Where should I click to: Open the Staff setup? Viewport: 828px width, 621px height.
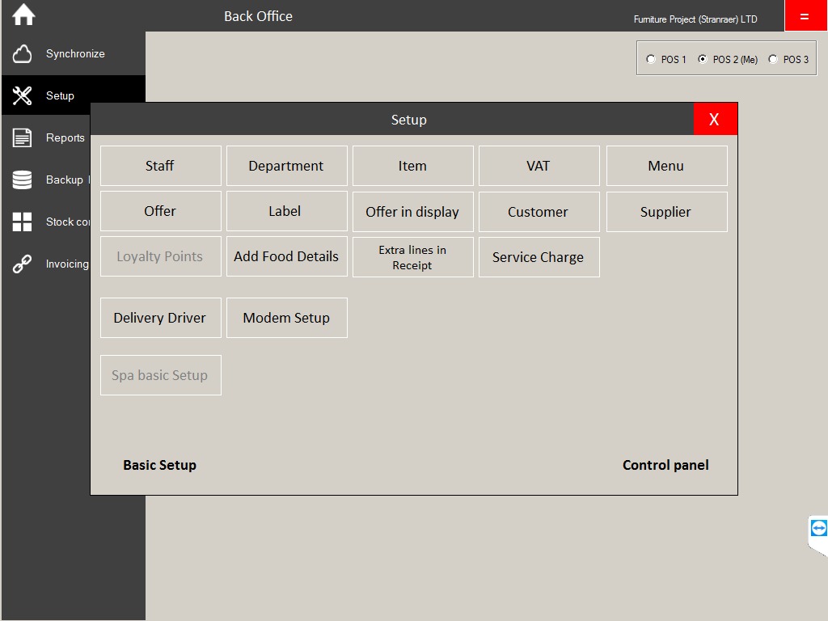point(160,166)
